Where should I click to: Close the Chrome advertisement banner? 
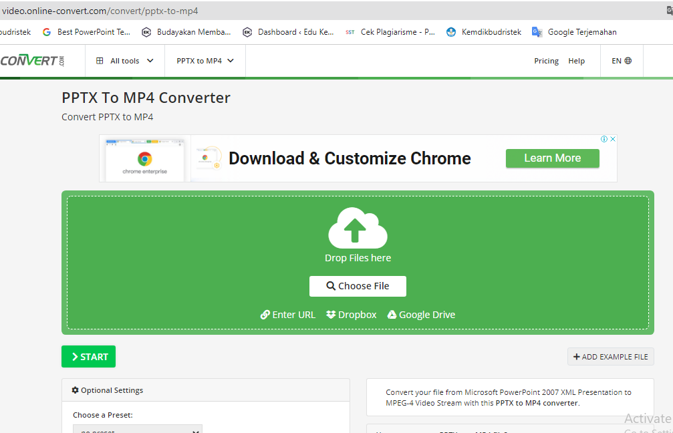(612, 139)
